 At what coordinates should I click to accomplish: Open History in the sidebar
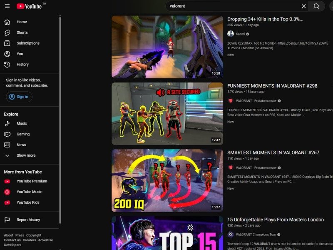22,64
